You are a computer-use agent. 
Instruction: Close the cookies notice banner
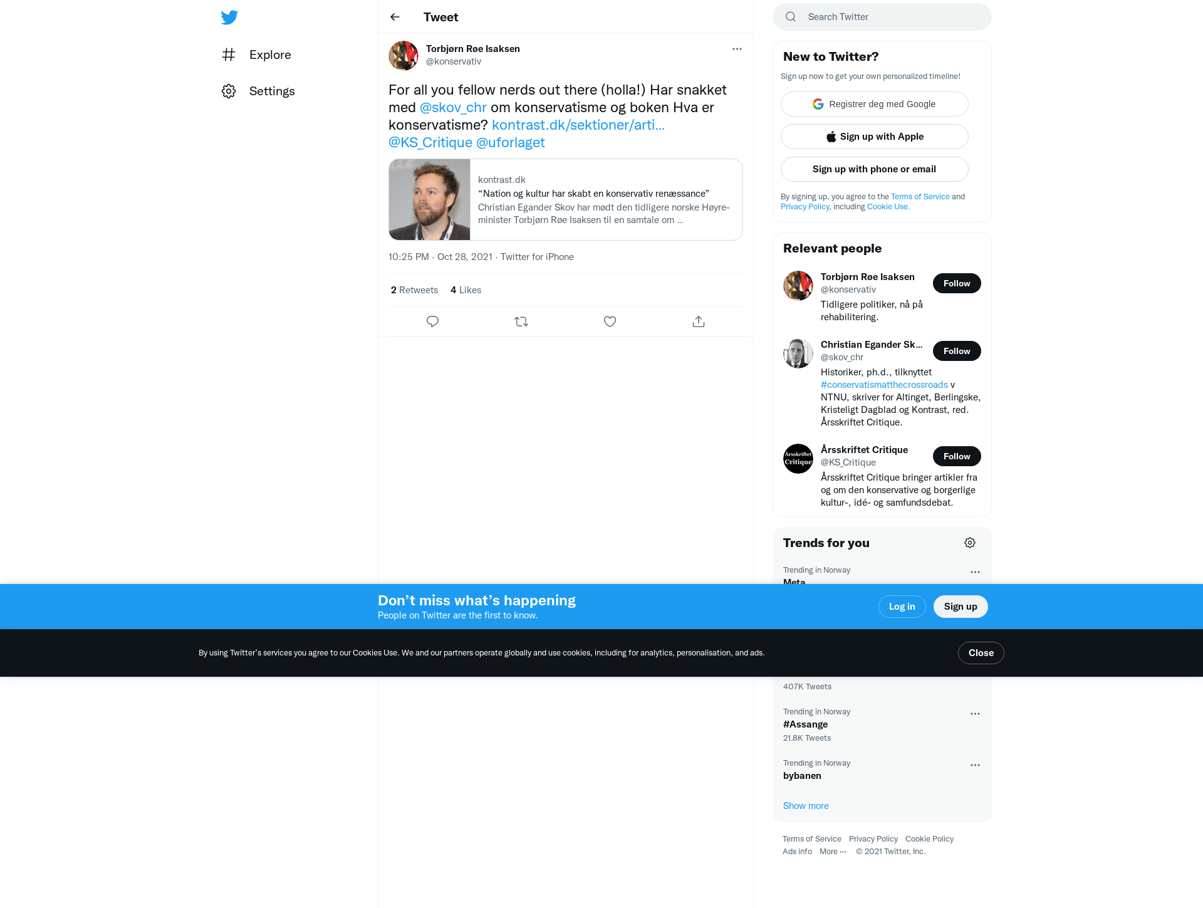coord(981,653)
